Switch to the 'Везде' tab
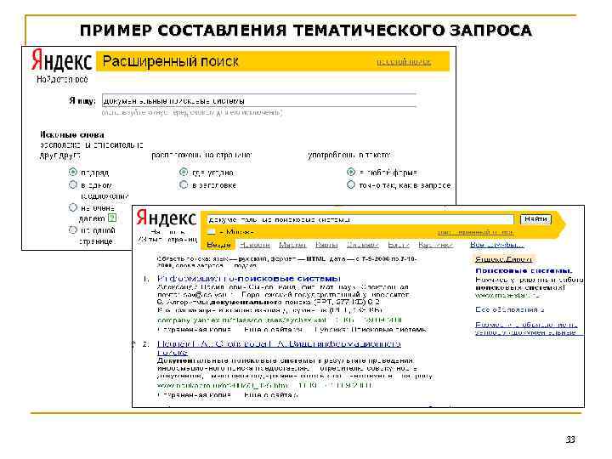This screenshot has height=459, width=612. (218, 245)
